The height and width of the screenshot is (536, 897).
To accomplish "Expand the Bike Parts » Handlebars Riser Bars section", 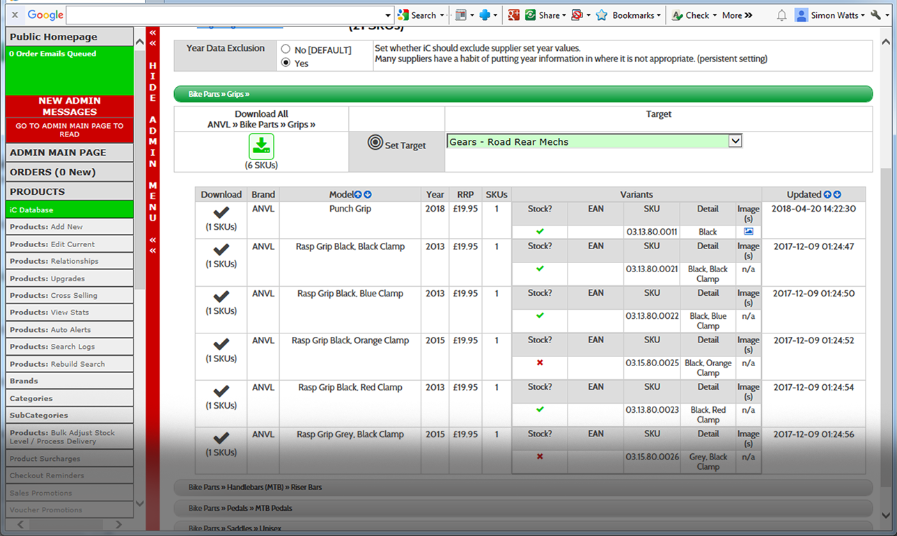I will point(254,487).
